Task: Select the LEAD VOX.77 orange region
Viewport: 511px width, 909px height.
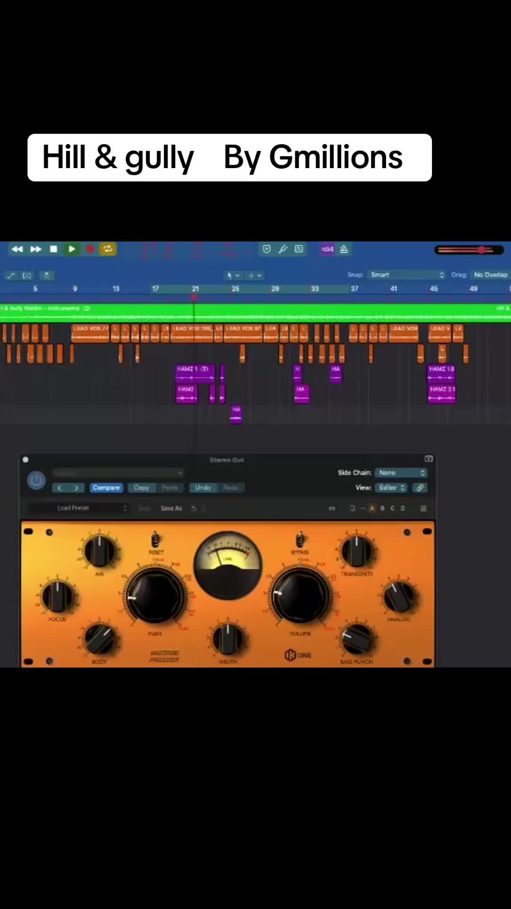Action: [90, 333]
